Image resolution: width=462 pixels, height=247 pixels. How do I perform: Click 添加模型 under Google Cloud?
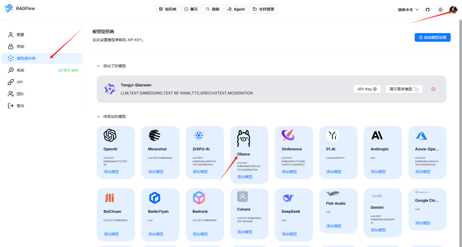423,223
